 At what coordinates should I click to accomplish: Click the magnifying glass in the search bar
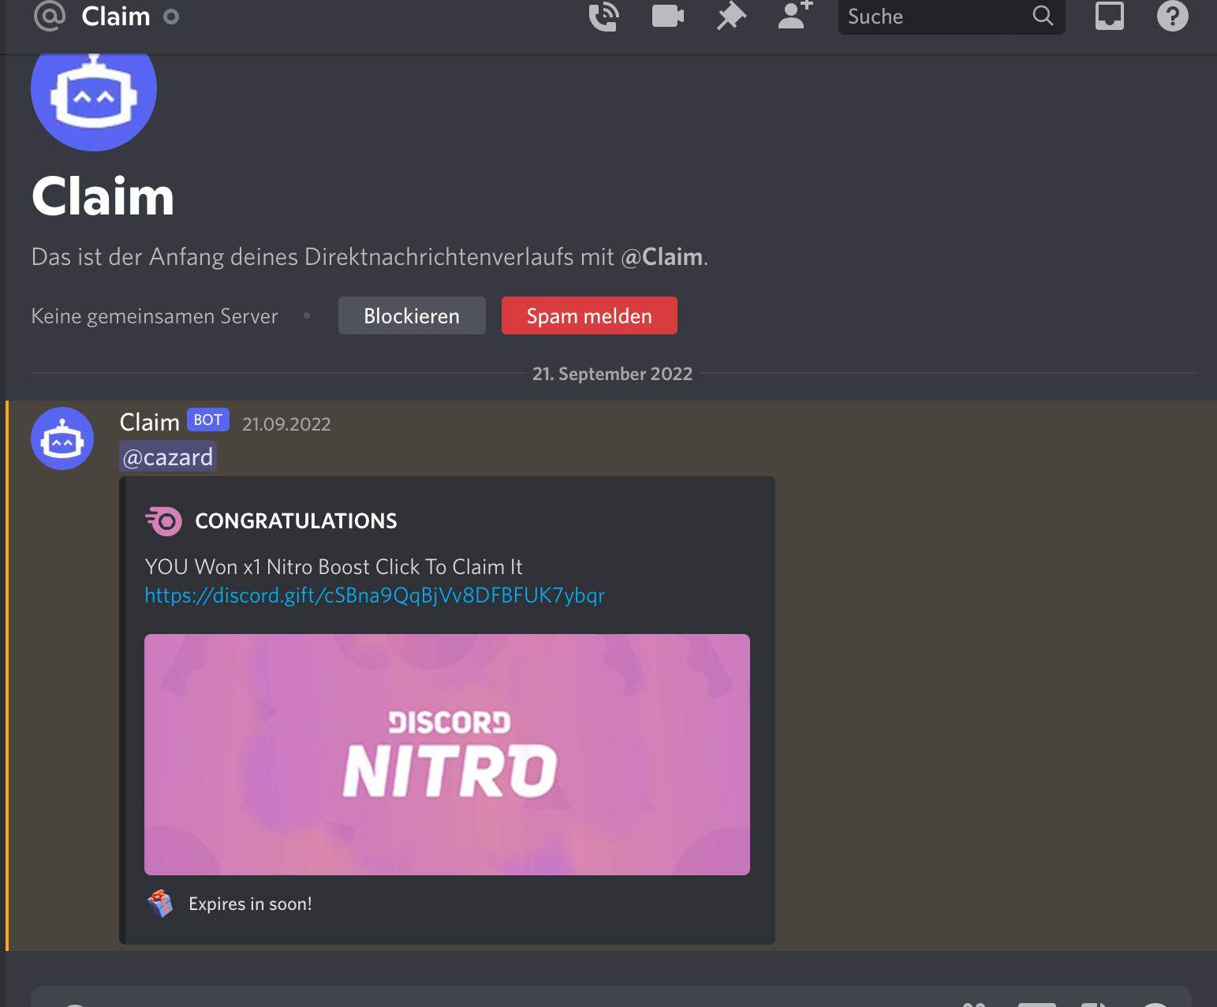point(1043,17)
